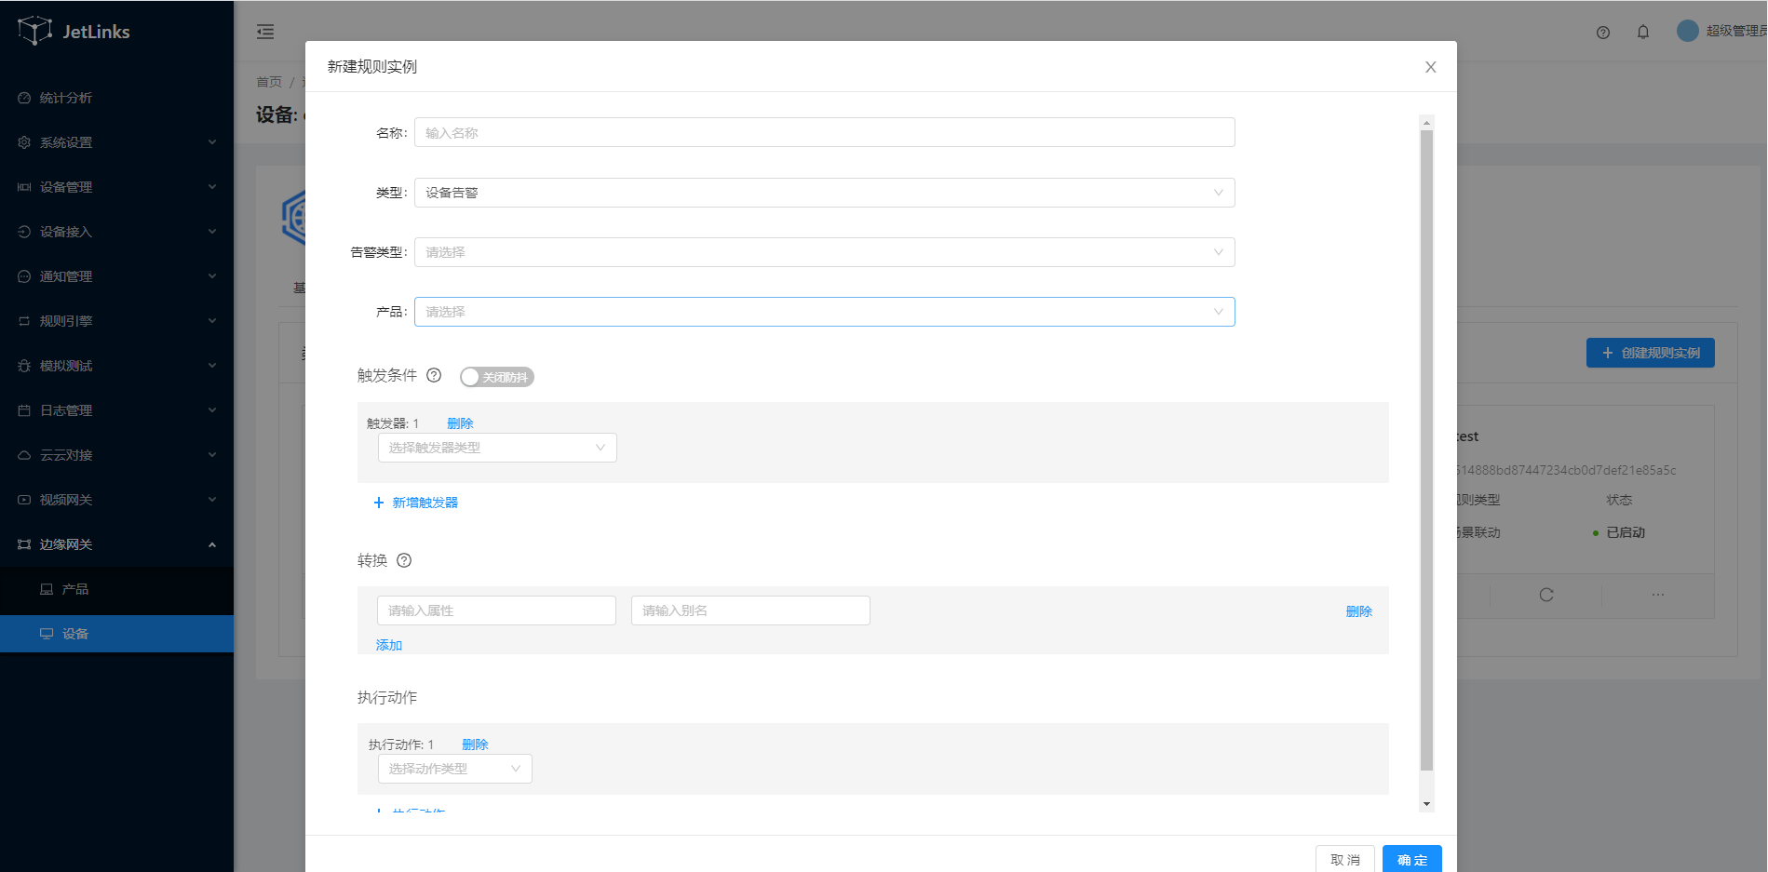Click the 确定 button
1768x872 pixels.
tap(1411, 859)
